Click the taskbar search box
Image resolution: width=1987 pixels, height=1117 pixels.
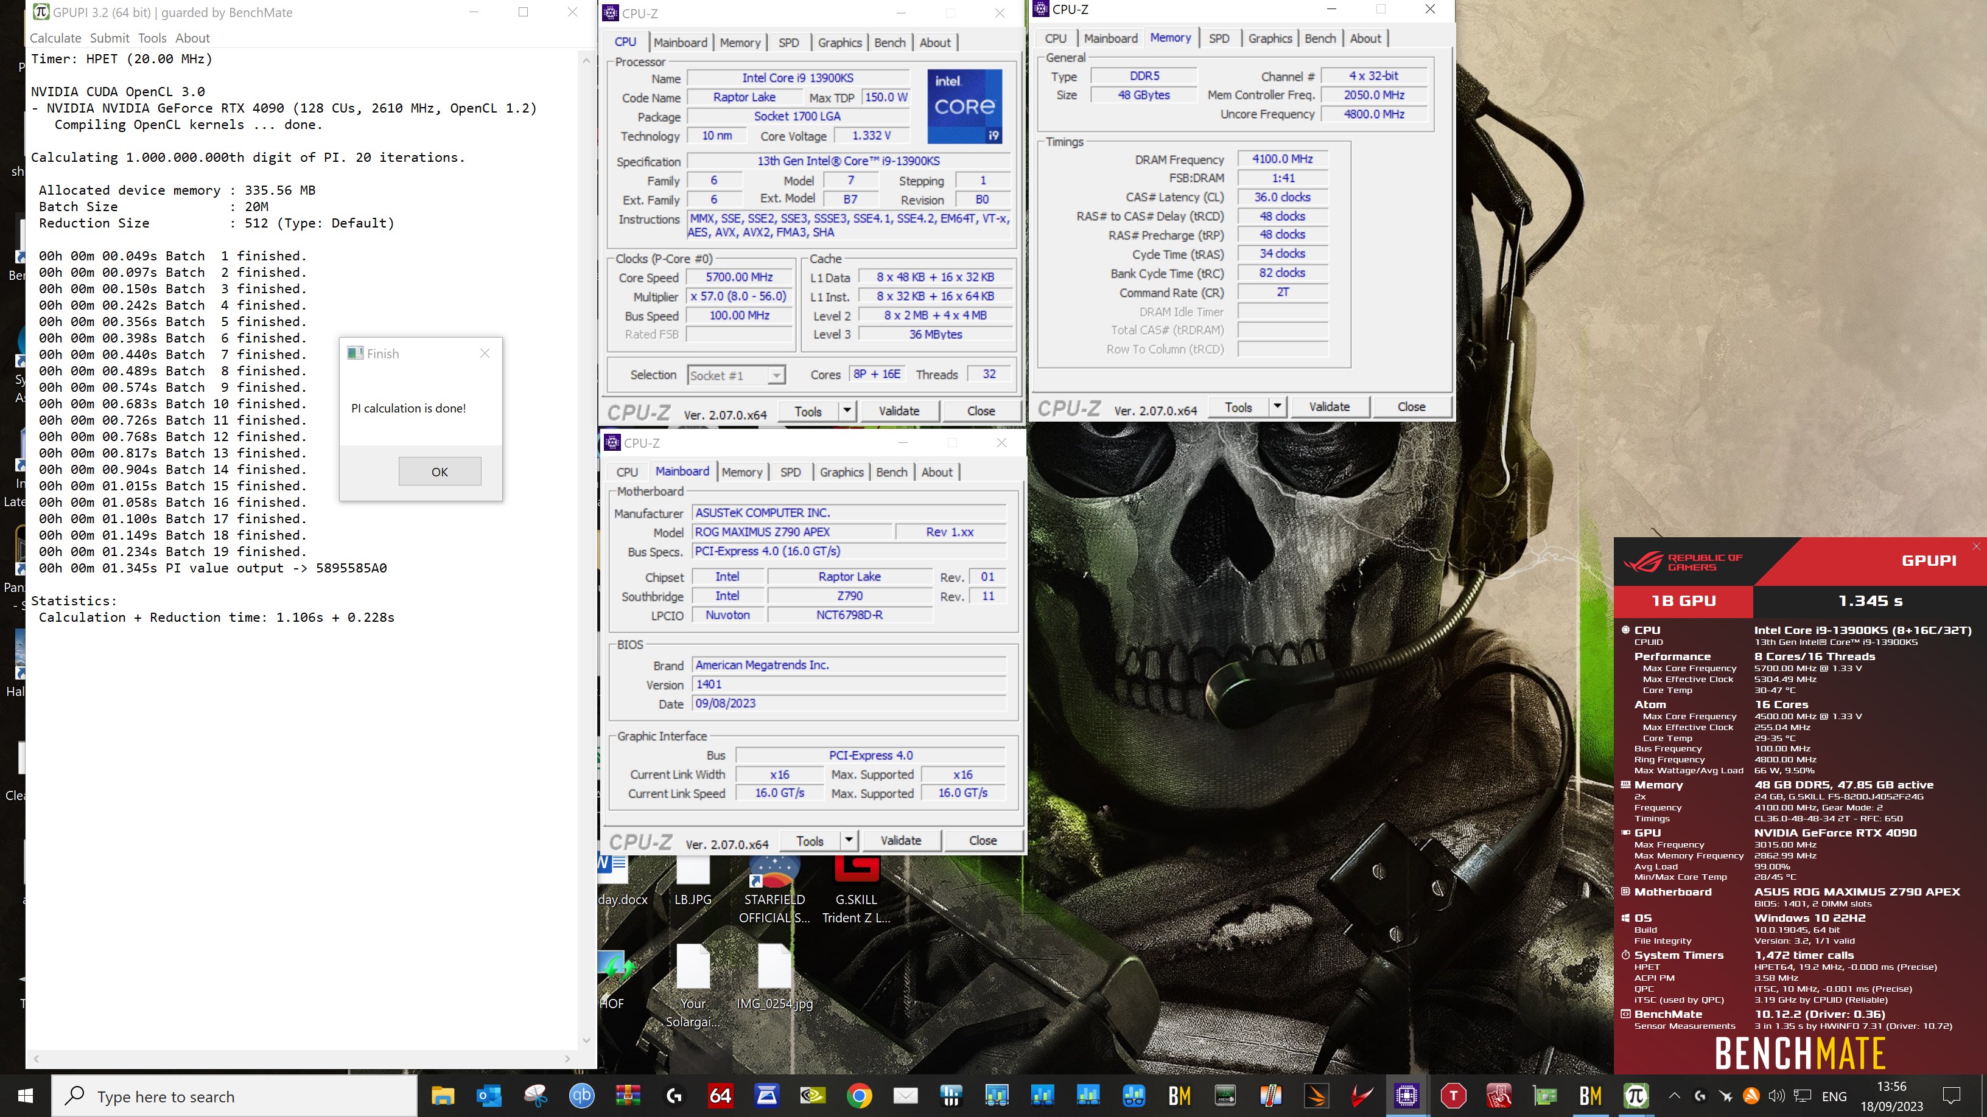pos(234,1096)
